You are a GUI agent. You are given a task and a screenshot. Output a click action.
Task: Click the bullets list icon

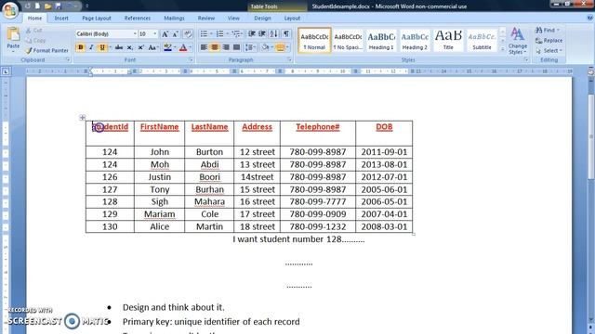[204, 34]
